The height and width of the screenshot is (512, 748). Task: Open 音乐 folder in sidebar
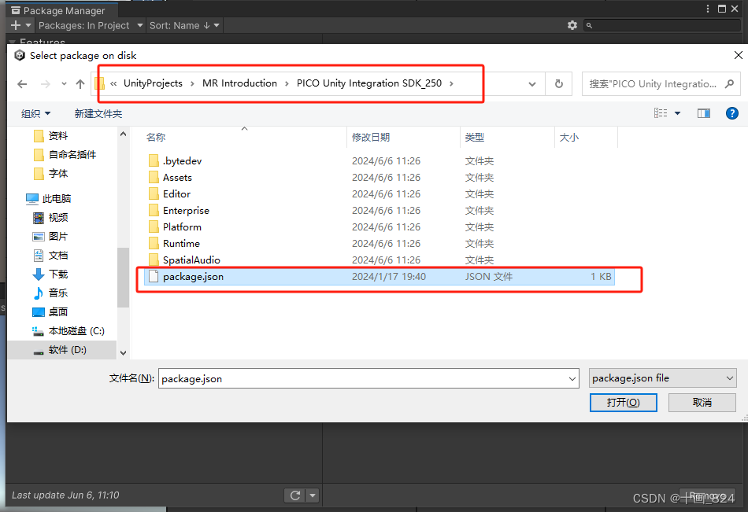pos(57,293)
